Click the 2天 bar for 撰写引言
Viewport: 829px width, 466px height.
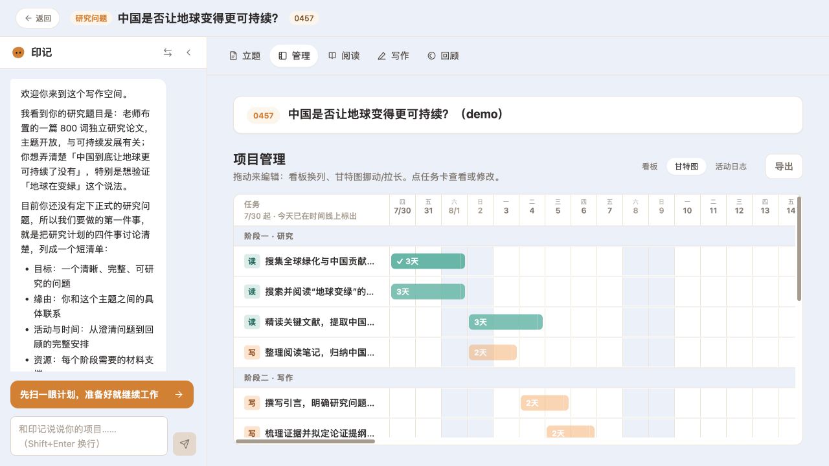point(545,403)
